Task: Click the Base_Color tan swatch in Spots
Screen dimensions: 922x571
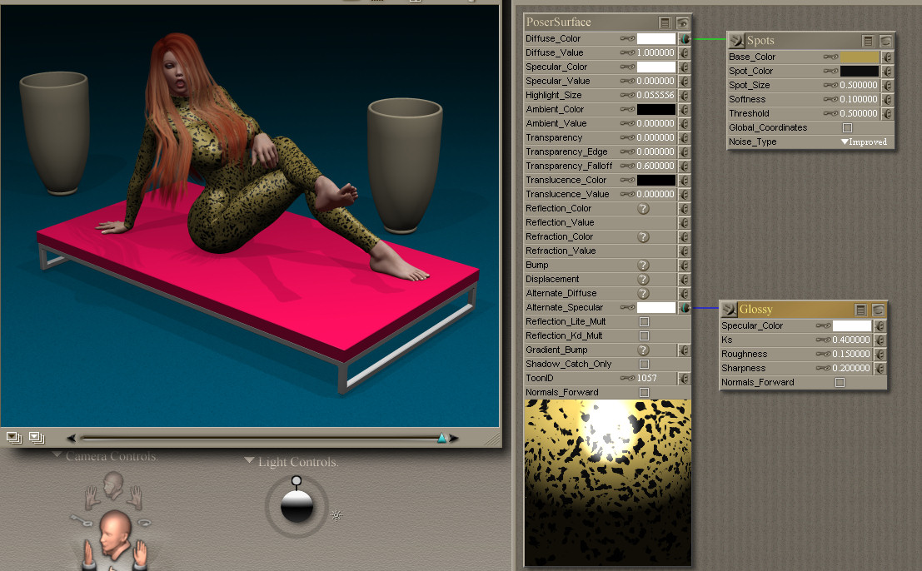Action: (x=859, y=57)
